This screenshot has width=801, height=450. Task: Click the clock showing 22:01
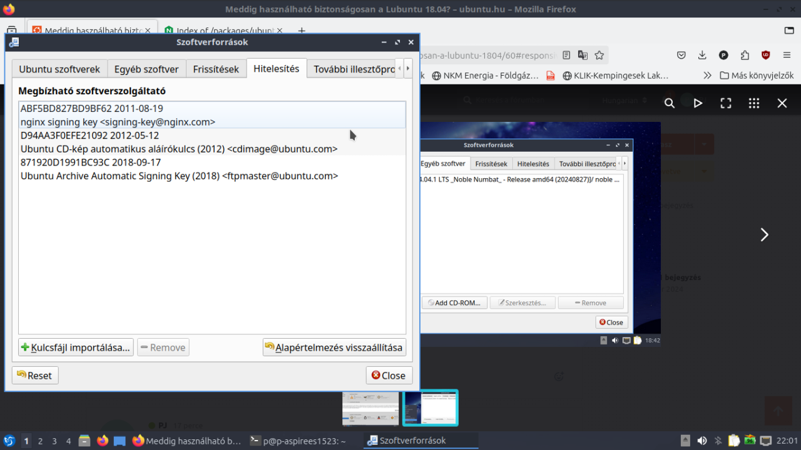tap(787, 441)
